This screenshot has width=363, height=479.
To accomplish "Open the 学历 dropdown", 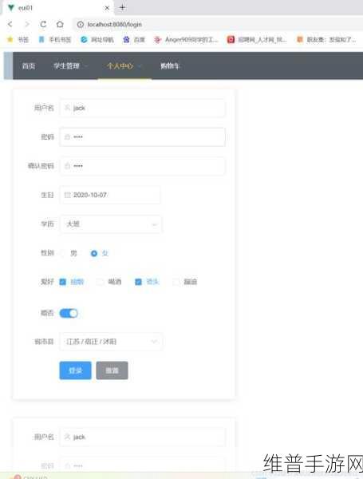I will [111, 224].
